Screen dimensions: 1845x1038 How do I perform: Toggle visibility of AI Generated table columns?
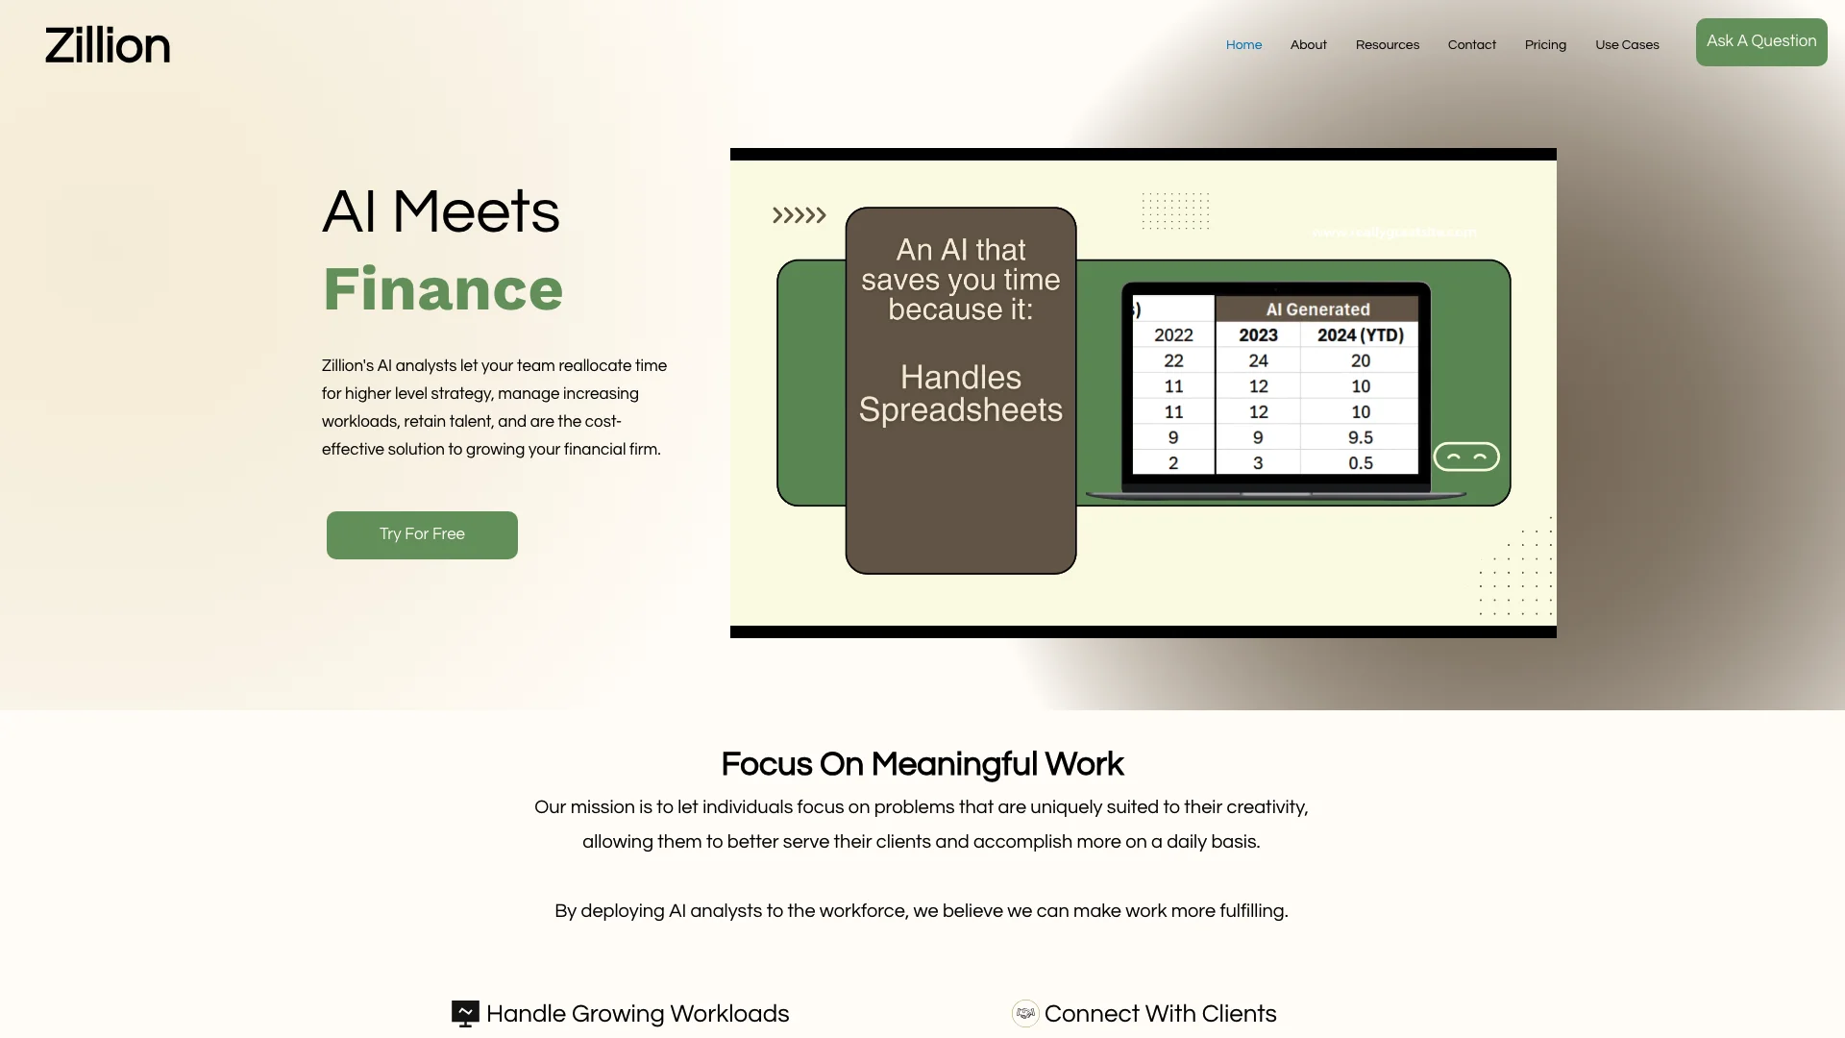tap(1466, 457)
